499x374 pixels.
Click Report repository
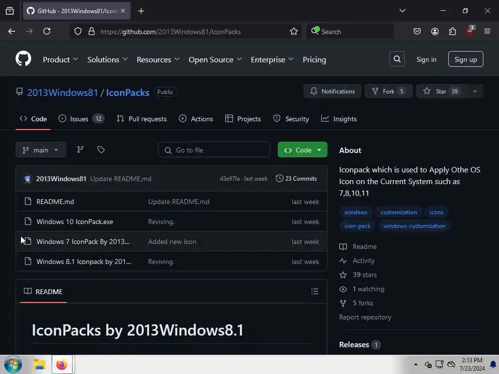coord(365,317)
